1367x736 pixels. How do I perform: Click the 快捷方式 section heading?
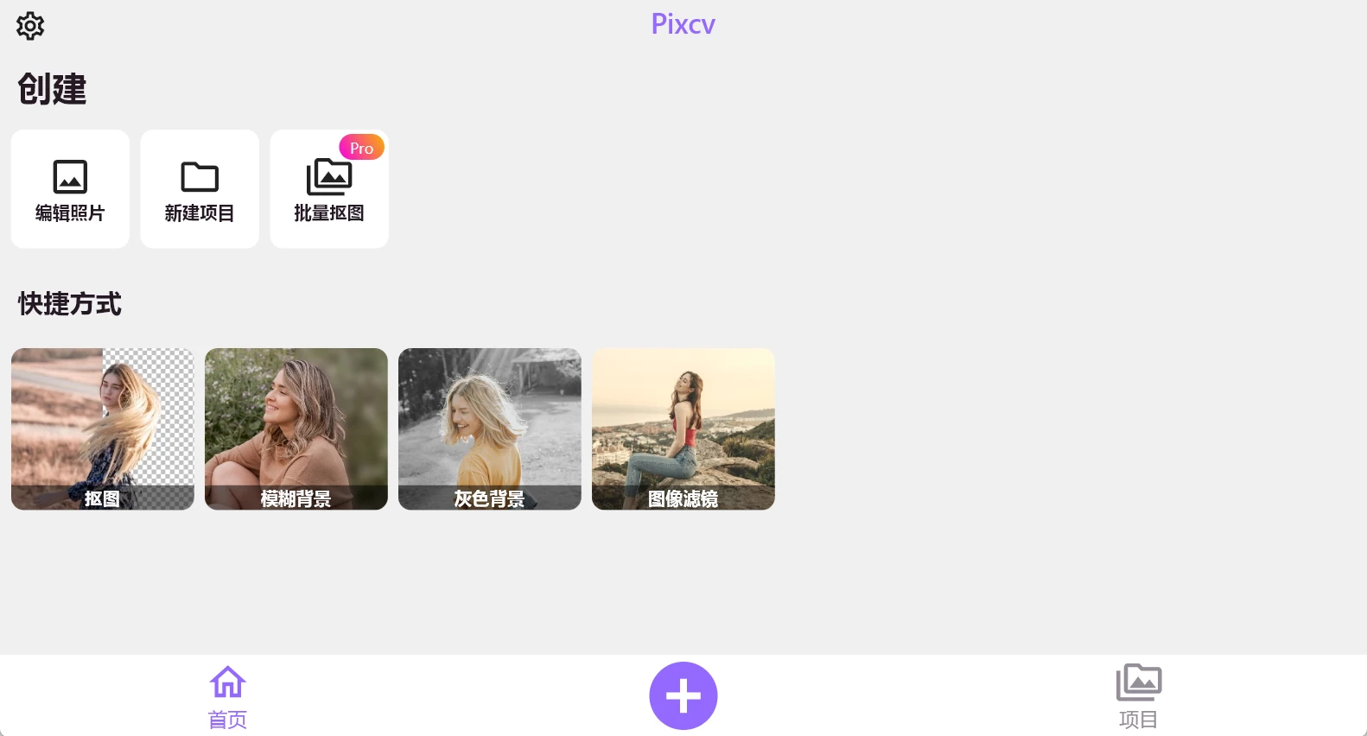pos(70,304)
